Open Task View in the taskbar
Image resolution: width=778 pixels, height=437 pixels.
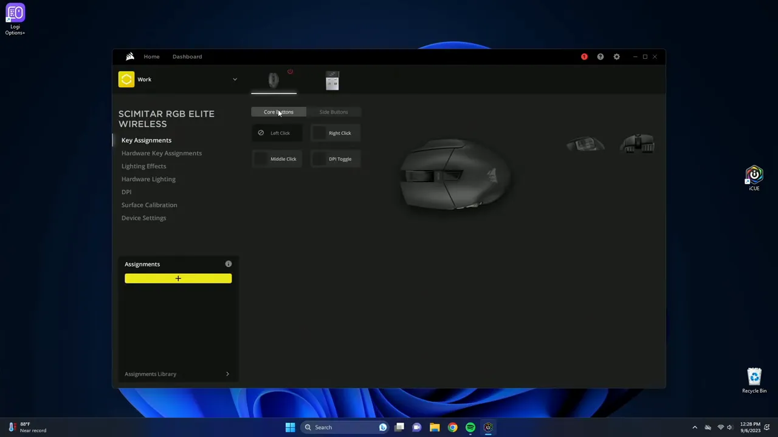pos(399,427)
